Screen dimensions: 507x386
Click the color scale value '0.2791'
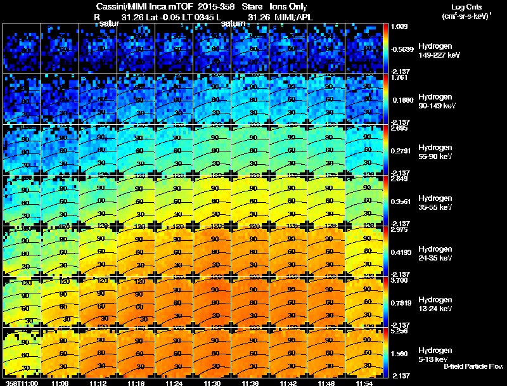pyautogui.click(x=401, y=151)
